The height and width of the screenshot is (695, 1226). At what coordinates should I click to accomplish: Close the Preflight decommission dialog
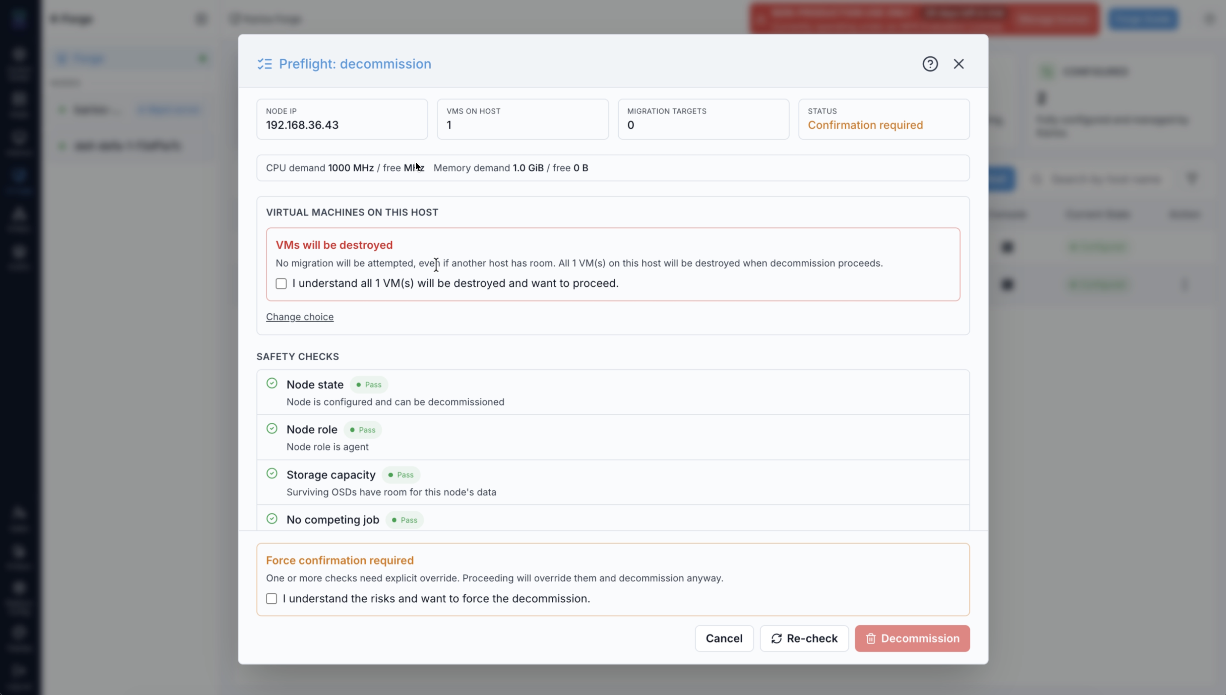[958, 64]
